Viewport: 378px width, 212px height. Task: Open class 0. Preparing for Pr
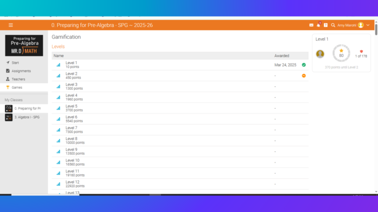coord(28,109)
